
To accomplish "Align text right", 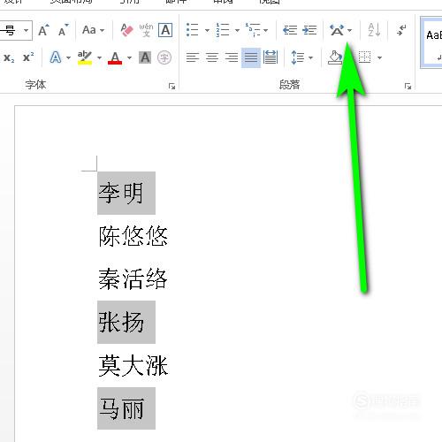I will tap(232, 57).
